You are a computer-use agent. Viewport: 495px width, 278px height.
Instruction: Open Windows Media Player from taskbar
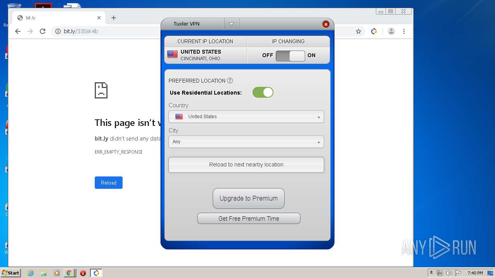[x=56, y=273]
